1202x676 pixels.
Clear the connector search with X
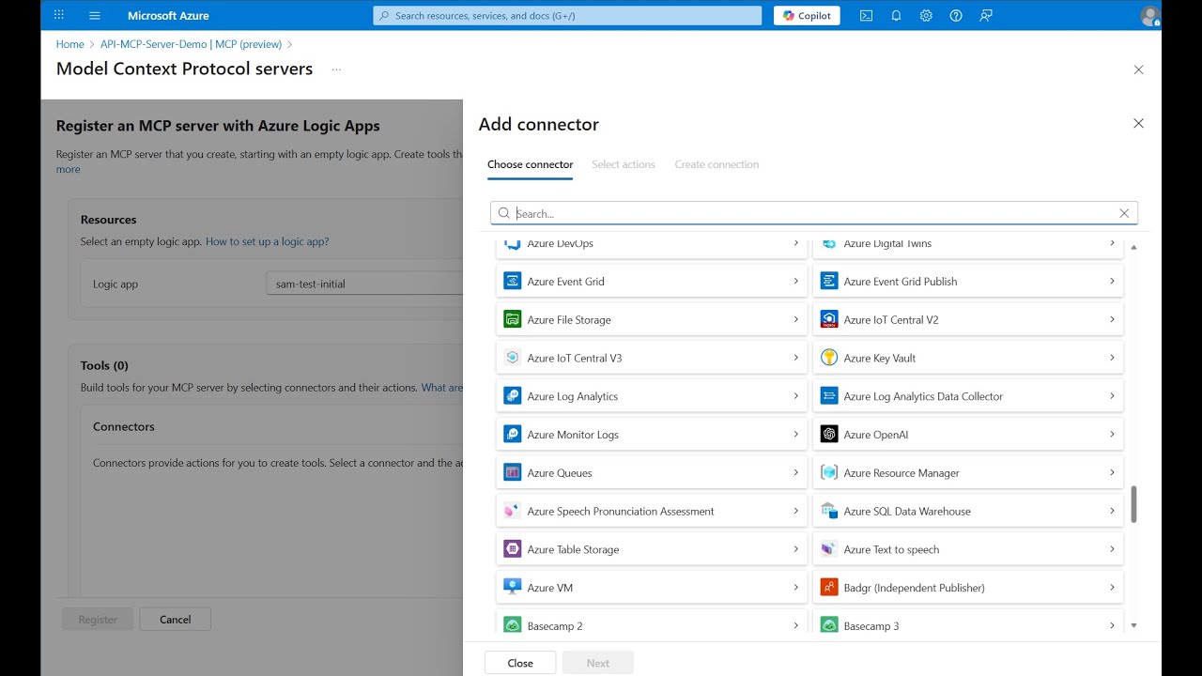point(1124,213)
